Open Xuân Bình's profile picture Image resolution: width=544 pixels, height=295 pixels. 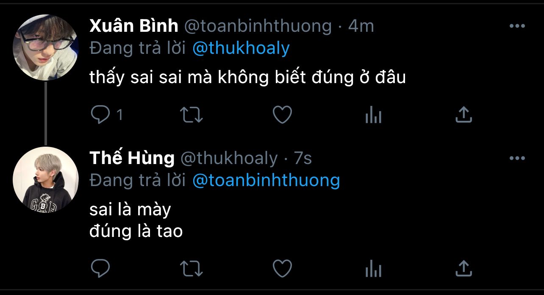pyautogui.click(x=46, y=47)
